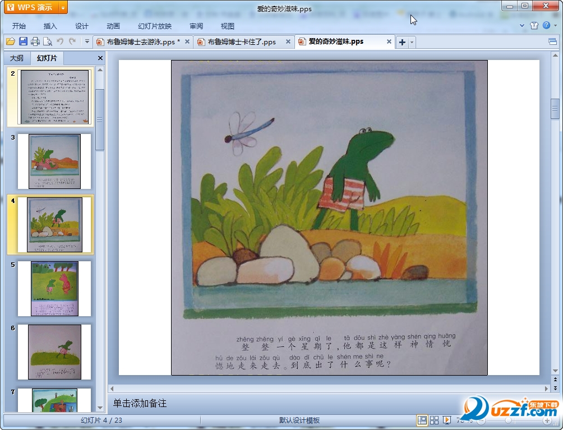The image size is (563, 430).
Task: Click the Undo arrow icon
Action: point(60,41)
